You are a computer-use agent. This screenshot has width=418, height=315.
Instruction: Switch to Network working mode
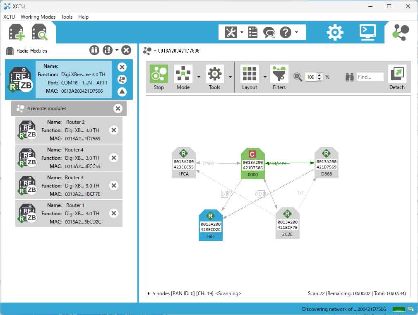point(401,32)
